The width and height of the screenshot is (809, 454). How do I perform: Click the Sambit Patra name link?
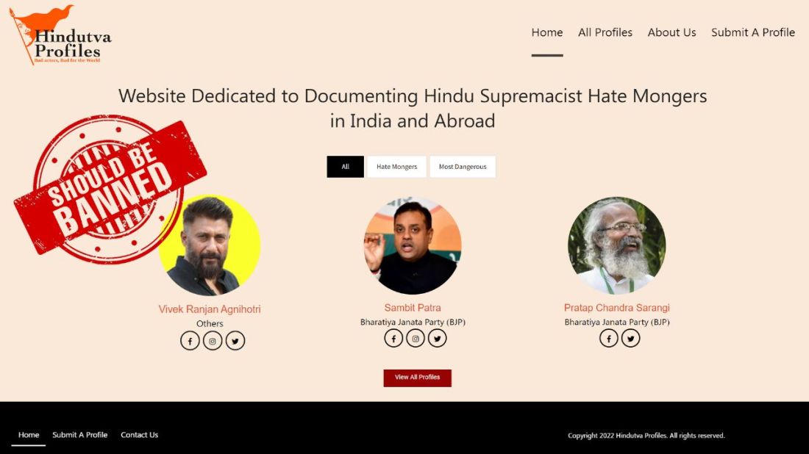[413, 308]
